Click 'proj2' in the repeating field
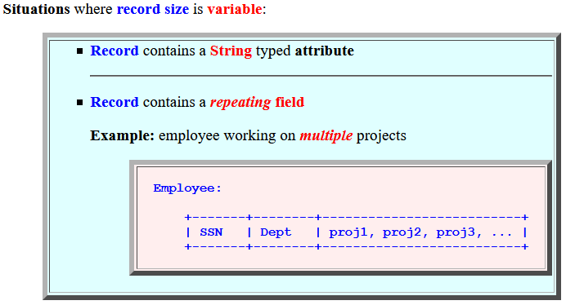This screenshot has height=305, width=566. coord(402,232)
